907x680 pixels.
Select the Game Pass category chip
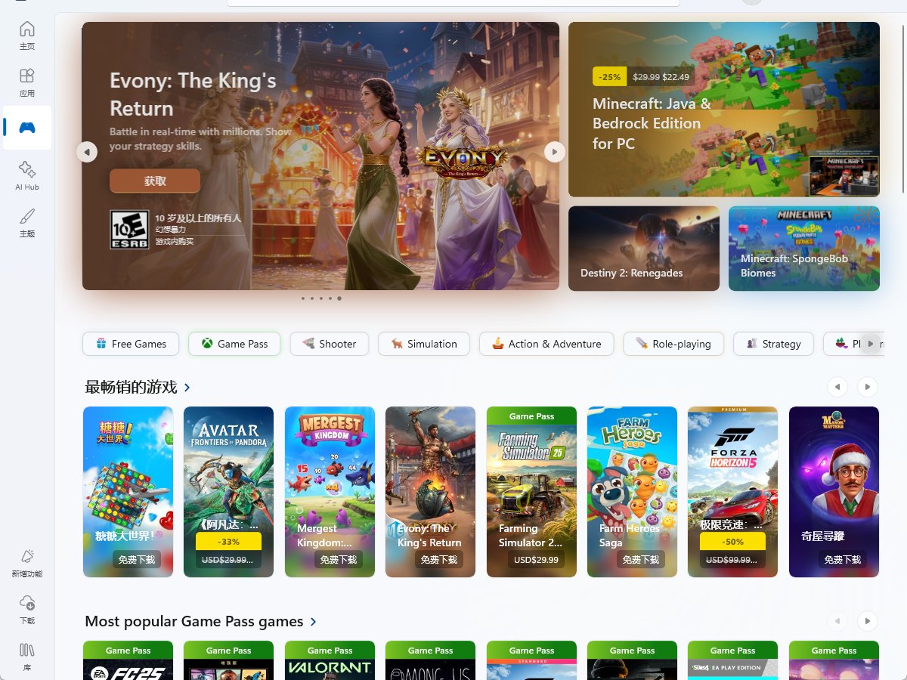click(x=234, y=344)
